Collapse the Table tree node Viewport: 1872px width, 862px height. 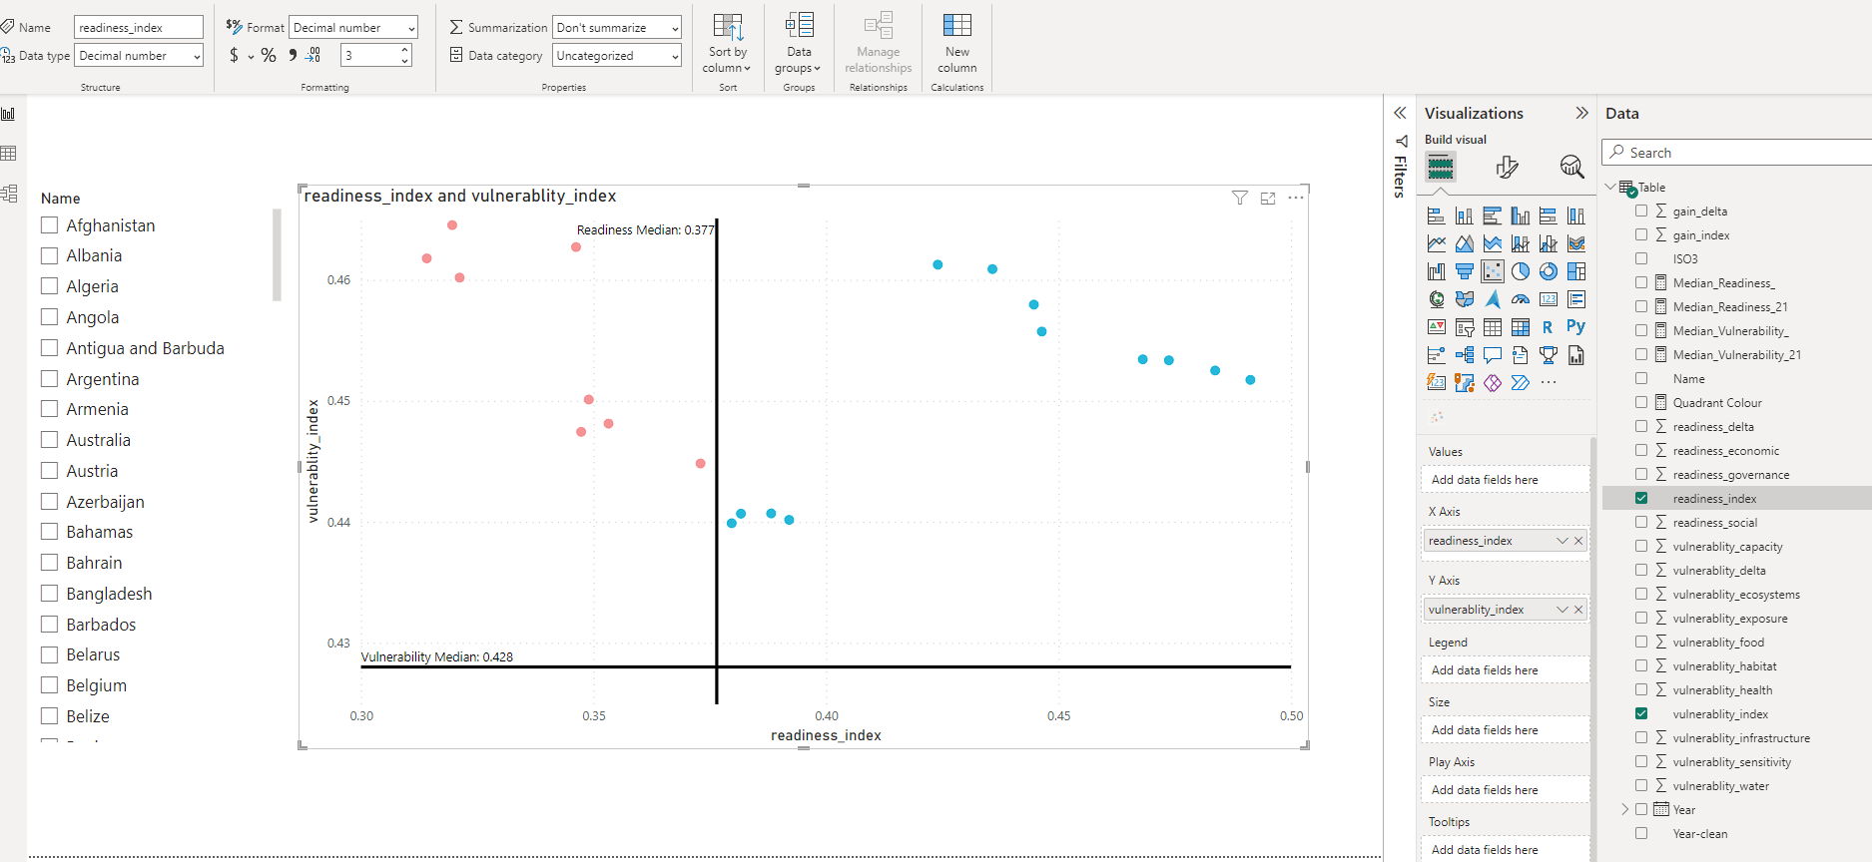(1610, 187)
